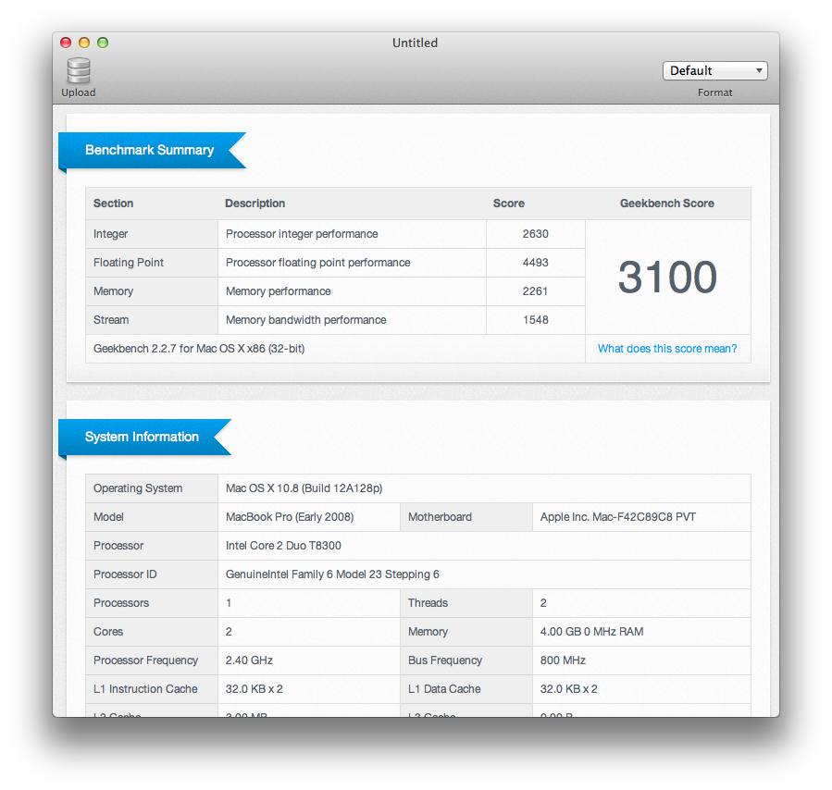
Task: Select the Stream section cell
Action: point(152,320)
